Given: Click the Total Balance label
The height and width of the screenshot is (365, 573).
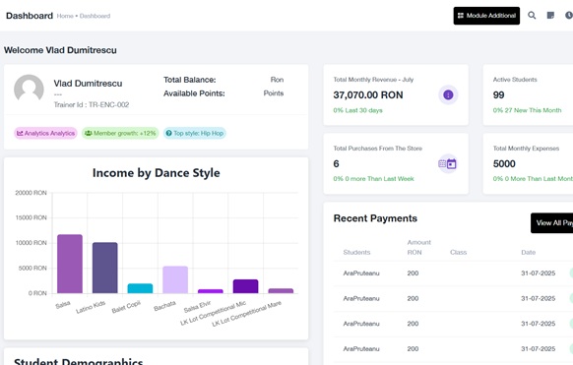Looking at the screenshot, I should point(190,80).
